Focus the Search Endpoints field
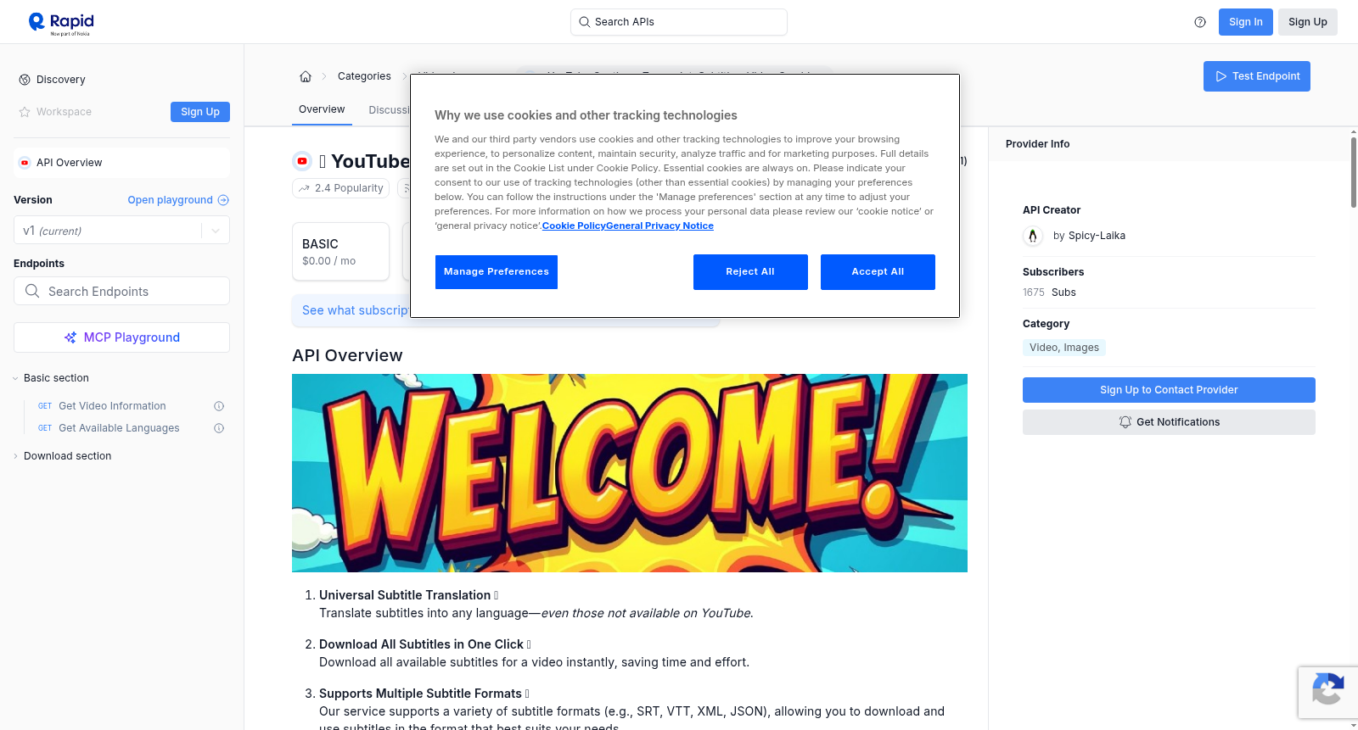 pyautogui.click(x=121, y=291)
